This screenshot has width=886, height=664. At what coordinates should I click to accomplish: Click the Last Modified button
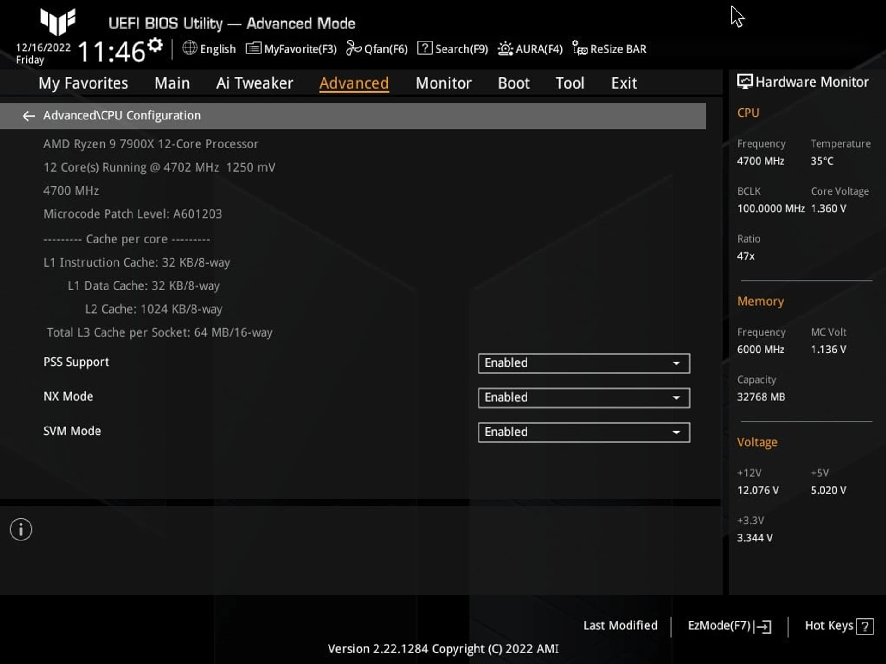tap(620, 626)
